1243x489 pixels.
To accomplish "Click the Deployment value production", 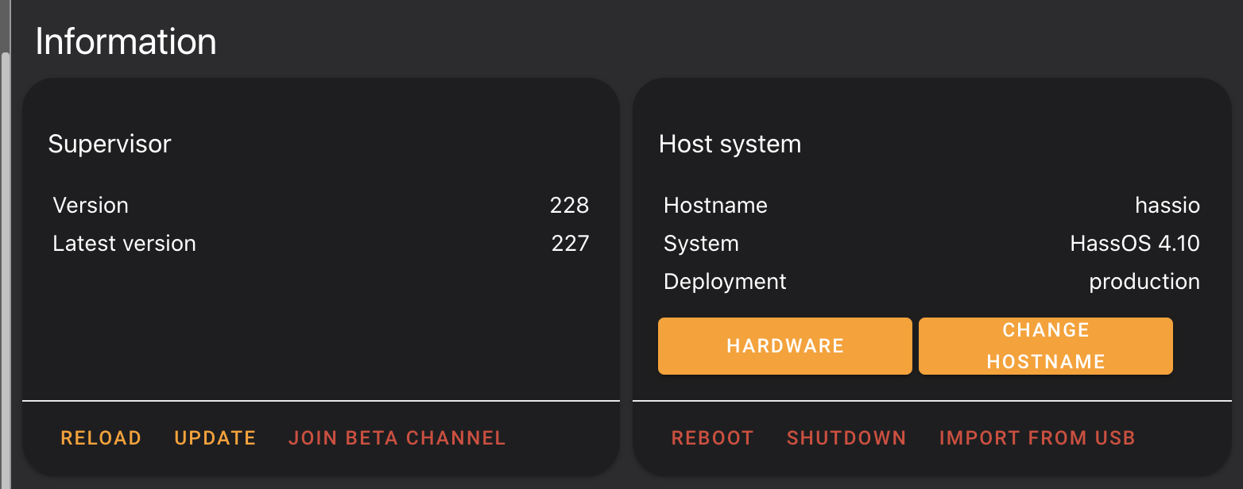I will [x=1144, y=281].
